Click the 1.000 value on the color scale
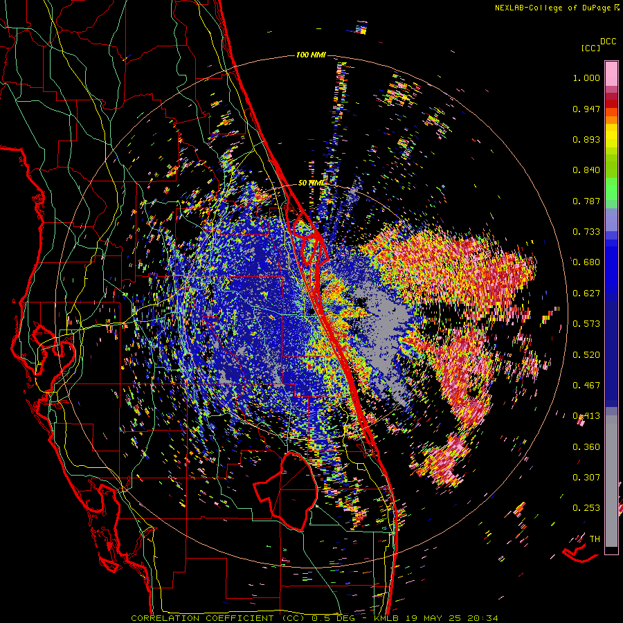The width and height of the screenshot is (623, 623). [x=586, y=78]
